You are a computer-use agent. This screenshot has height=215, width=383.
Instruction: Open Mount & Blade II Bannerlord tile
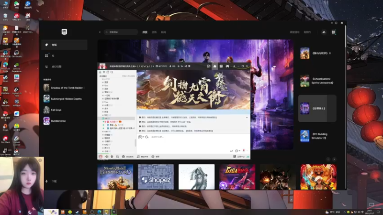click(x=115, y=177)
